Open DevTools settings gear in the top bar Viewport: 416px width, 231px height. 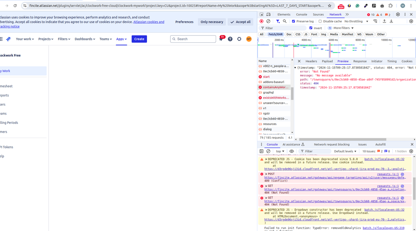(398, 15)
